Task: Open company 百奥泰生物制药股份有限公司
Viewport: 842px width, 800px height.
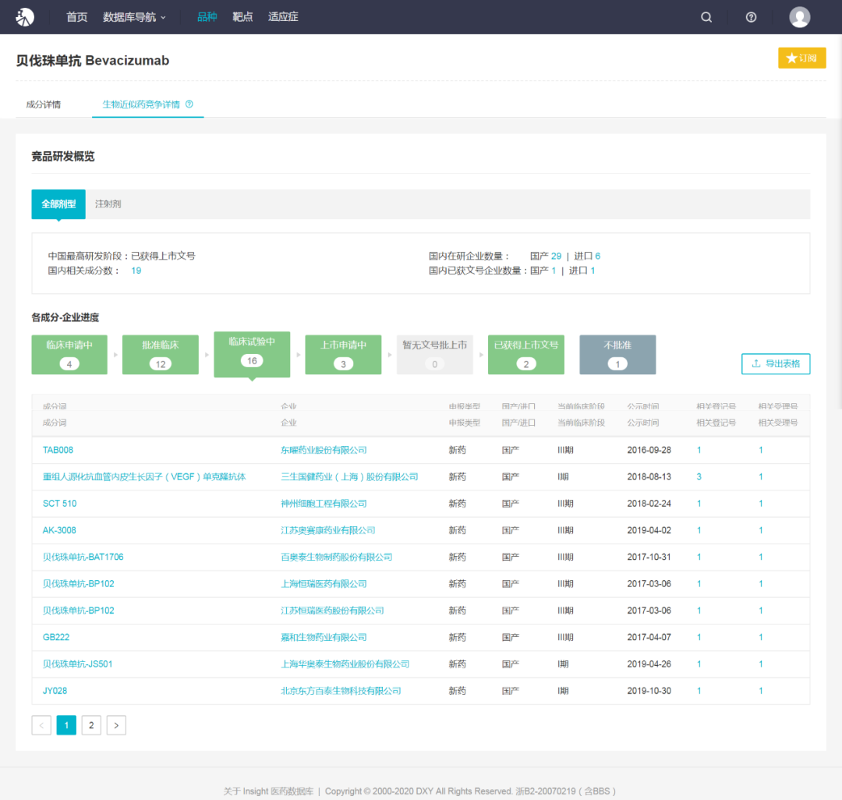Action: (x=337, y=558)
